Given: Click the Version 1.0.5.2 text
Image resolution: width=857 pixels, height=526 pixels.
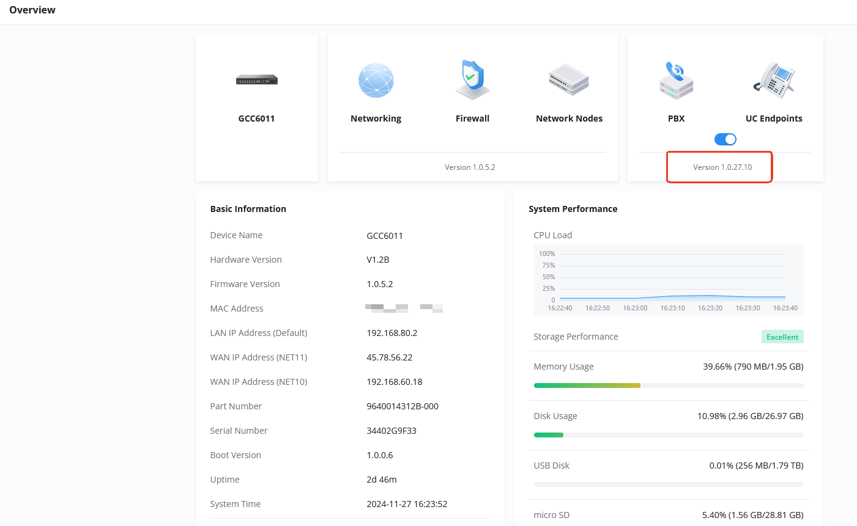Looking at the screenshot, I should click(x=470, y=167).
